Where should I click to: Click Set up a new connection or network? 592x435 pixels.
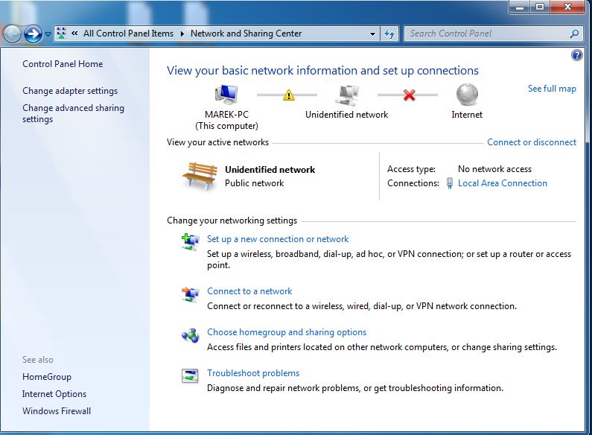point(278,239)
